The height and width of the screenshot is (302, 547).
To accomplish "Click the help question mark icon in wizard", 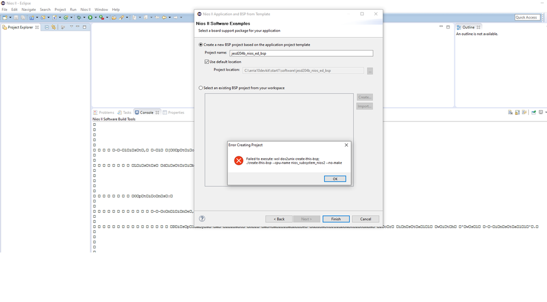I will (x=202, y=219).
